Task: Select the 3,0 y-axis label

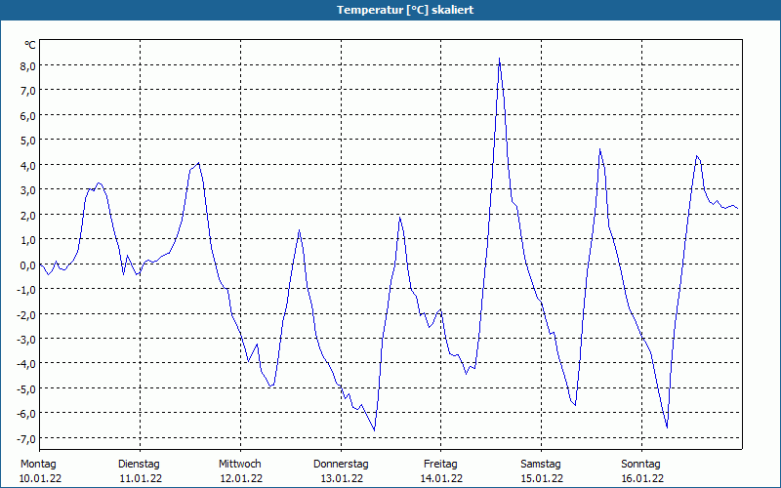Action: tap(28, 190)
